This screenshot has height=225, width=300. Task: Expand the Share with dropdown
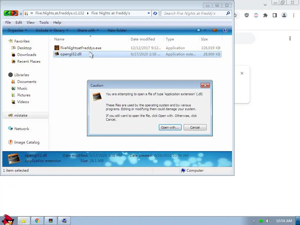pyautogui.click(x=88, y=30)
